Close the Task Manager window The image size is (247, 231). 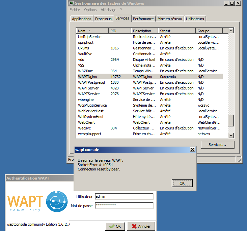coord(238,3)
